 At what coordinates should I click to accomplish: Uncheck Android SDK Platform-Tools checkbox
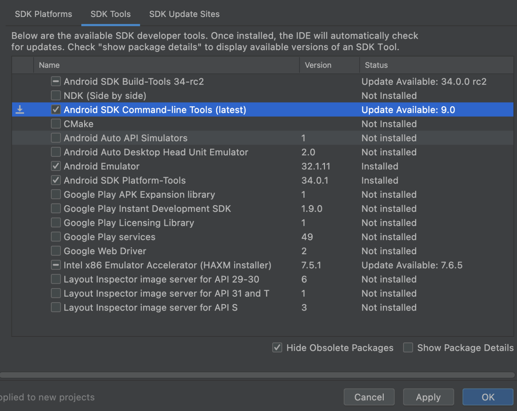(x=56, y=180)
